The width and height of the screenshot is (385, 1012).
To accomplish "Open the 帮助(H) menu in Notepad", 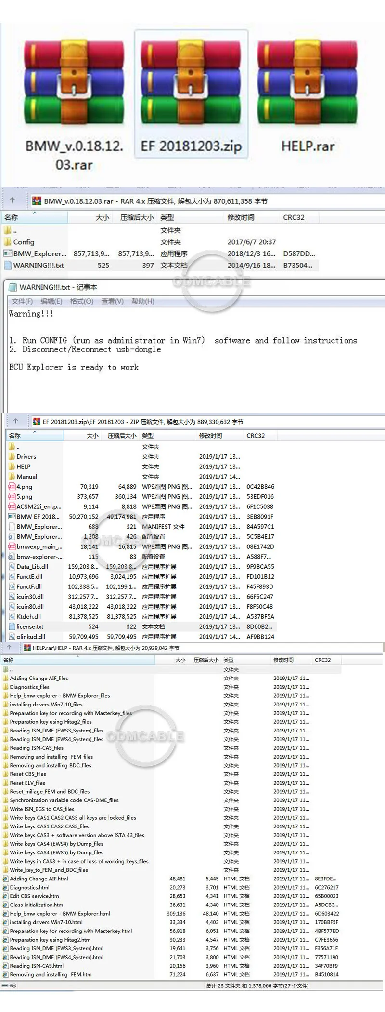I will pos(143,301).
